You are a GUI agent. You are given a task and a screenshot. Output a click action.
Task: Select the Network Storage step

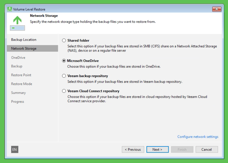tap(32, 49)
